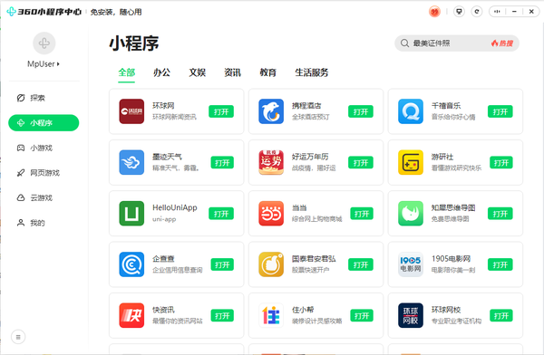Click the 快资讯 red icon
Viewport: 544px width, 355px height.
point(131,315)
